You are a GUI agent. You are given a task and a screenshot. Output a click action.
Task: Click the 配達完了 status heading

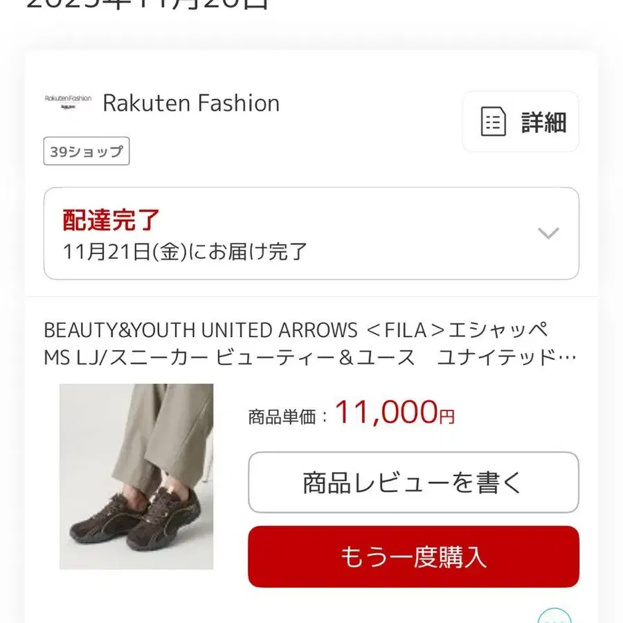coord(111,219)
